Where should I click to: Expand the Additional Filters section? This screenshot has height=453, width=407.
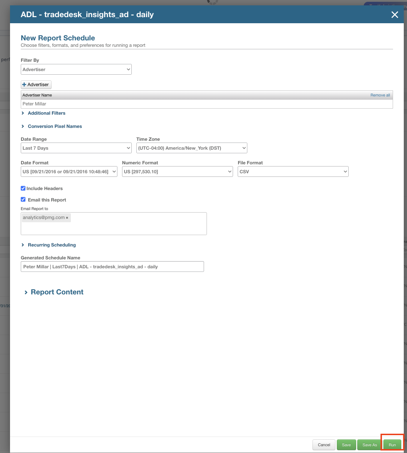tap(46, 113)
